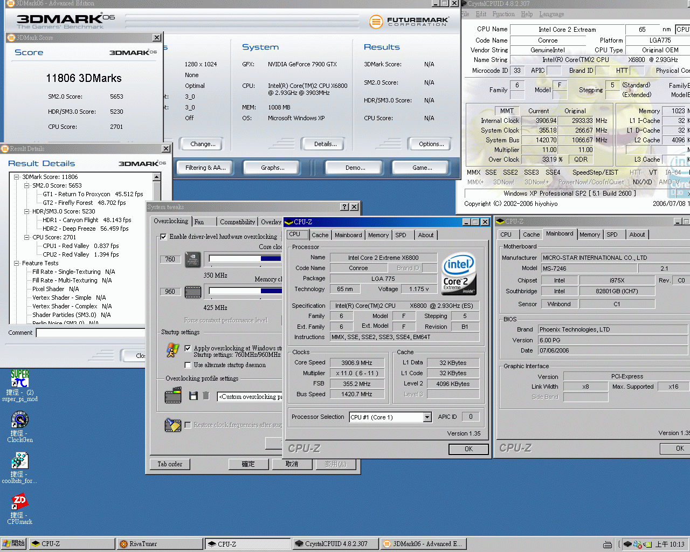Click the memory chip icon beside memory clock slider

coord(193,292)
